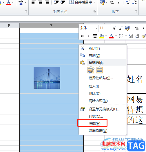Click the wén phonetic guide icon
Screen dimensions: 146x152
coord(21,3)
